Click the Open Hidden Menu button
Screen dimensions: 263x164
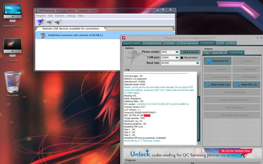pyautogui.click(x=232, y=107)
